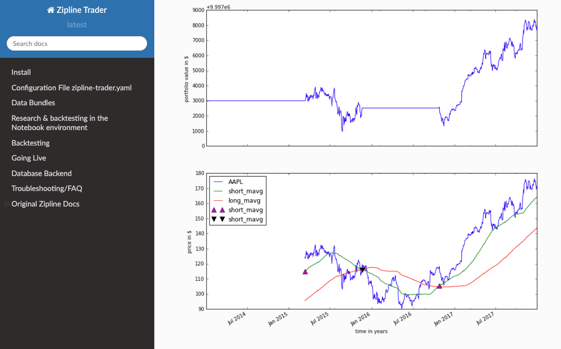Click into the Search docs field

pos(77,44)
